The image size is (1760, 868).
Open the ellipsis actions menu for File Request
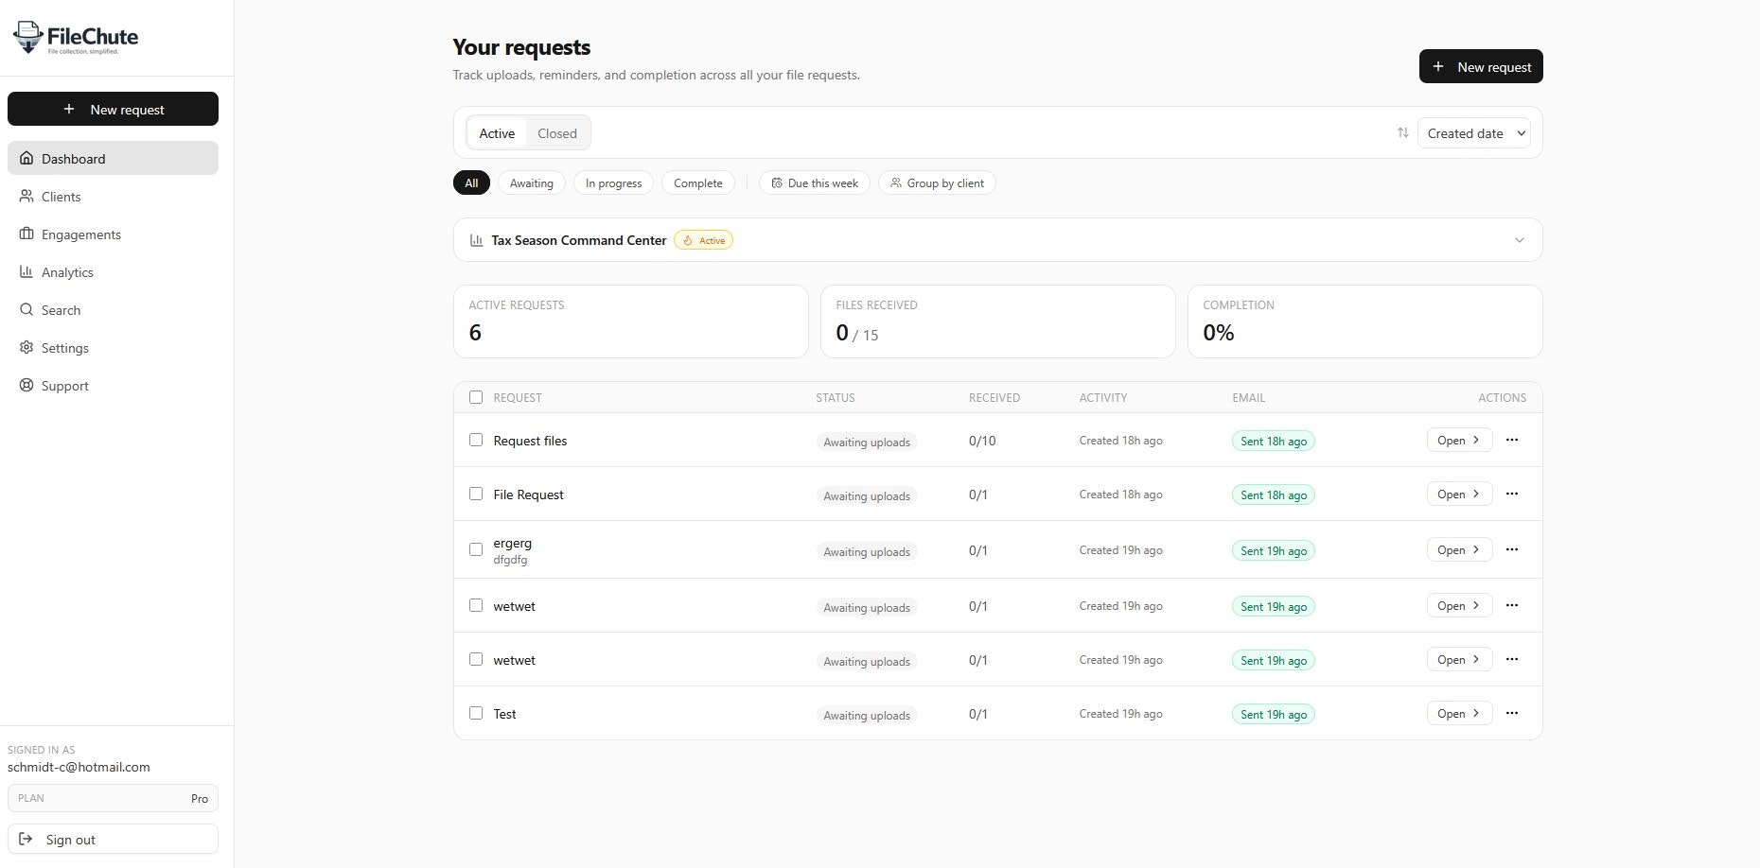point(1512,494)
